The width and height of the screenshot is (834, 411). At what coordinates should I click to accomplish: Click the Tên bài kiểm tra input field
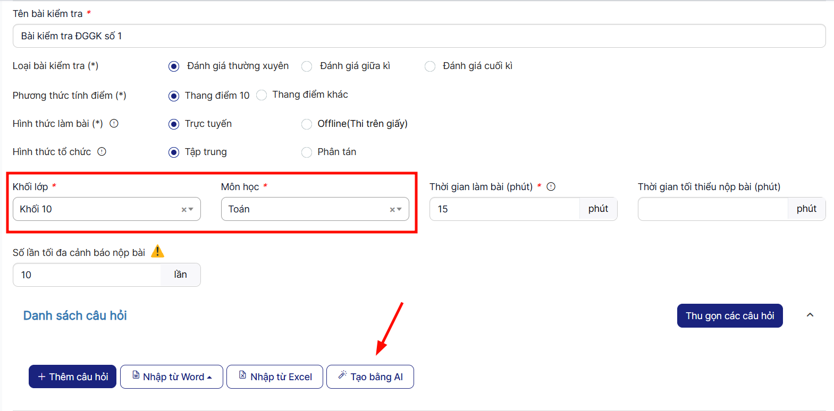coord(419,36)
